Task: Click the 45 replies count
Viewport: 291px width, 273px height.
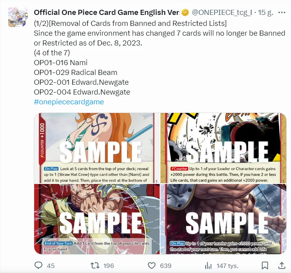Action: click(51, 266)
